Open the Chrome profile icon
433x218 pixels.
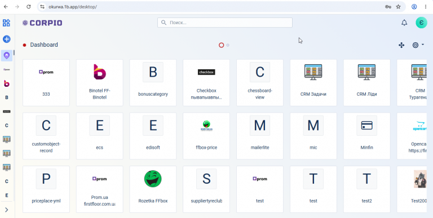click(x=414, y=7)
